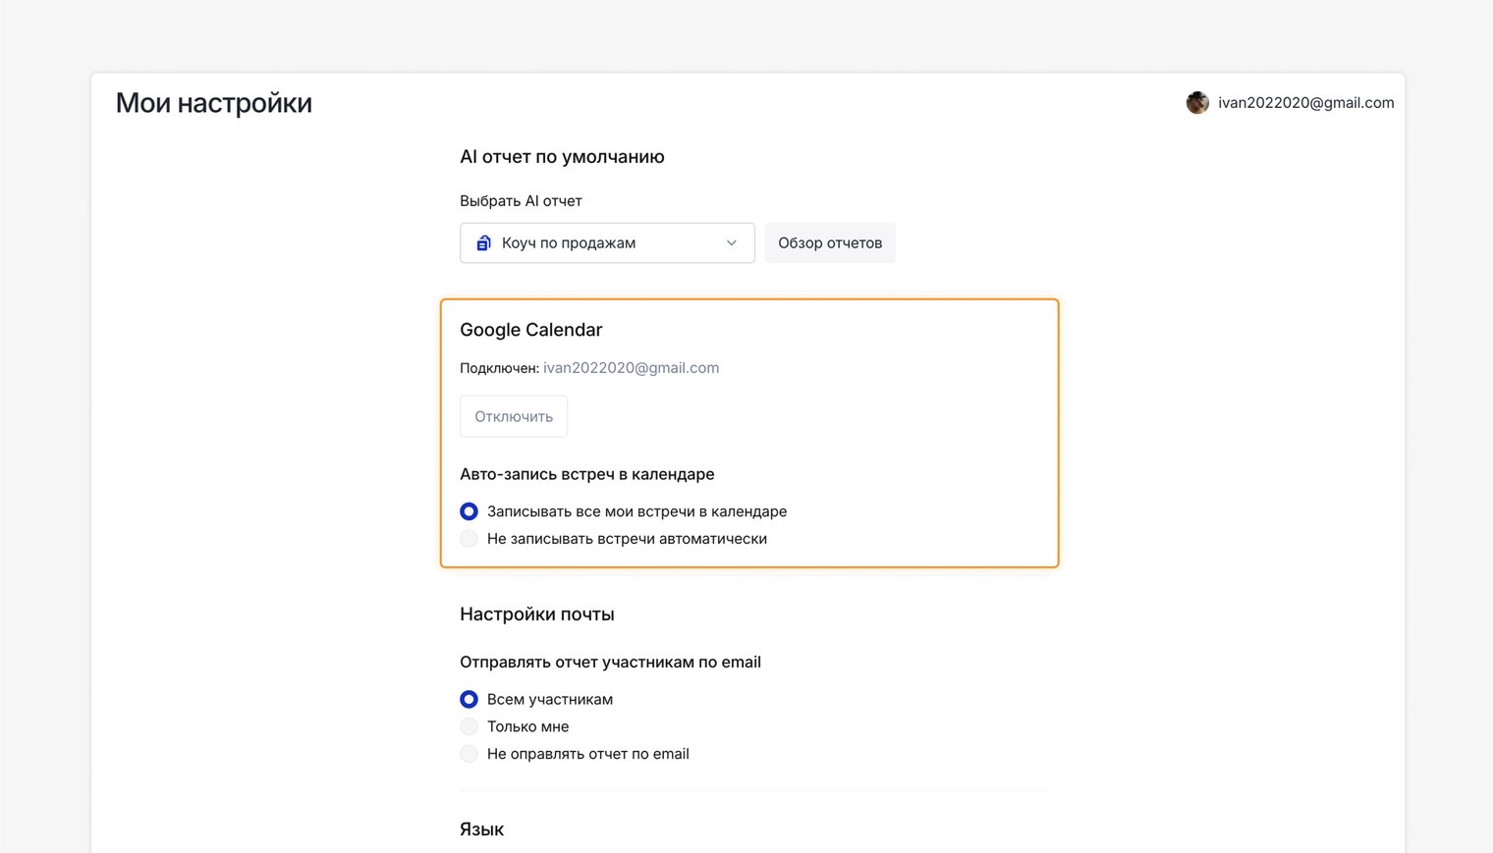Click the report icon inside the AI report selector
This screenshot has height=853, width=1493.
[483, 243]
